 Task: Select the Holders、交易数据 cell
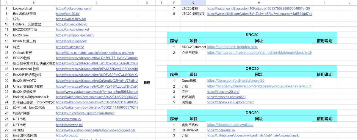pos(33,24)
